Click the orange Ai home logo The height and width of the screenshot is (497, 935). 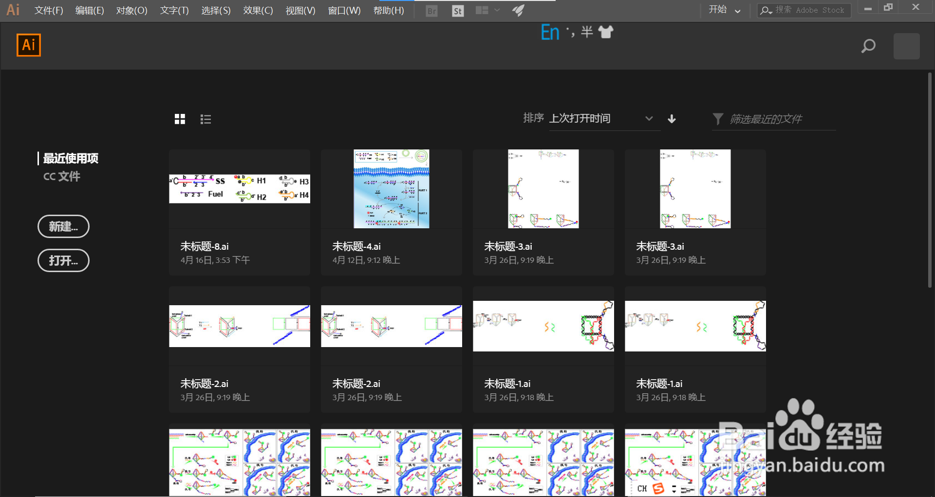pyautogui.click(x=29, y=45)
